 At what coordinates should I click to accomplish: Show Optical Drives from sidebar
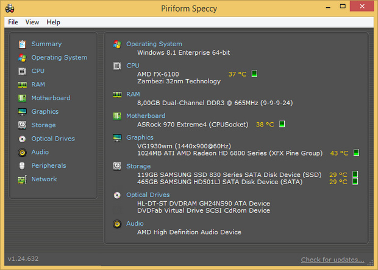[x=53, y=139]
